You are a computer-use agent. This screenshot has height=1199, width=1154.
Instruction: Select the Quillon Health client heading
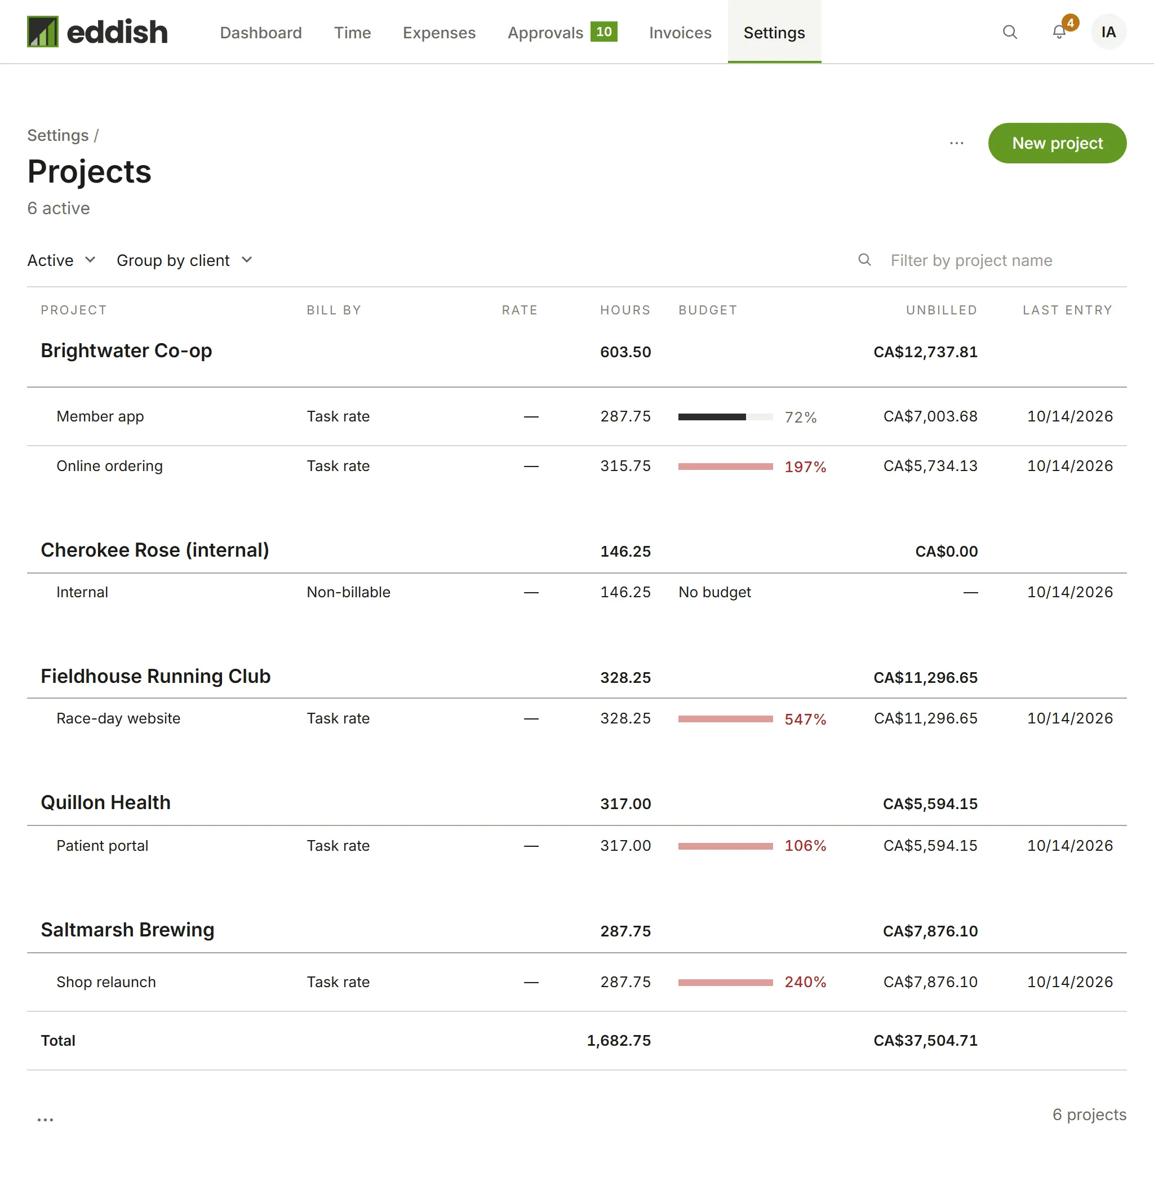(x=105, y=802)
